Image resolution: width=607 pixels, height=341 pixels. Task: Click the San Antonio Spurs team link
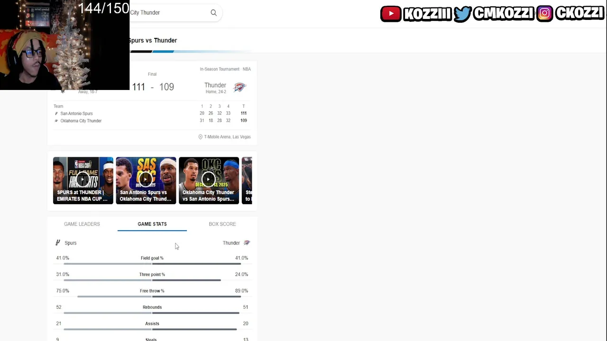[76, 114]
